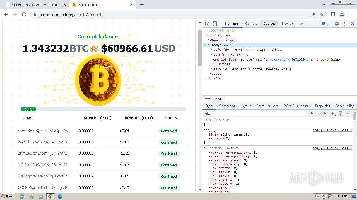Toggle rendering emulations paintbrush icon
357x200 pixels.
pos(340,113)
